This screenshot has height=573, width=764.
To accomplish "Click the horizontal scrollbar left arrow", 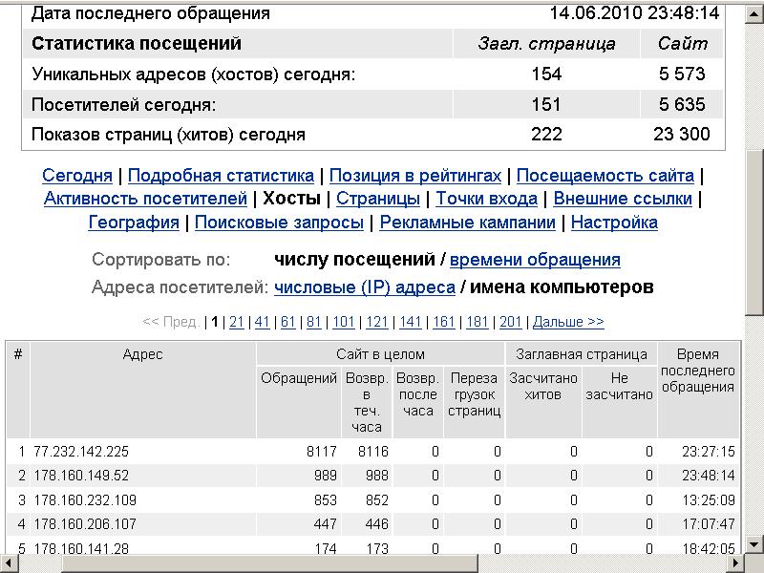I will (x=10, y=563).
